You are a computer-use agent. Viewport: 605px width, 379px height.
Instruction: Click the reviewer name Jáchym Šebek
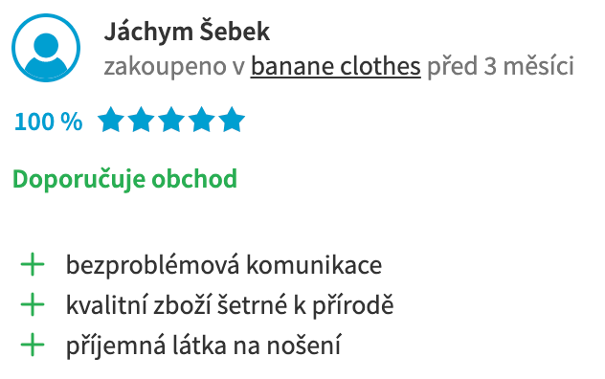point(187,32)
